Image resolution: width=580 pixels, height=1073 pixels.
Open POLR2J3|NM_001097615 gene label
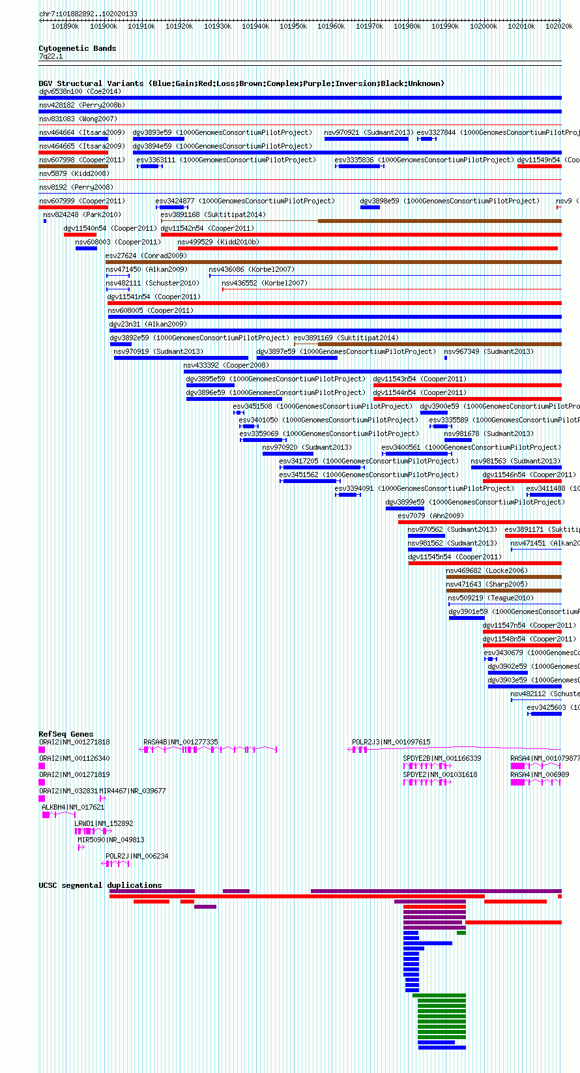391,742
